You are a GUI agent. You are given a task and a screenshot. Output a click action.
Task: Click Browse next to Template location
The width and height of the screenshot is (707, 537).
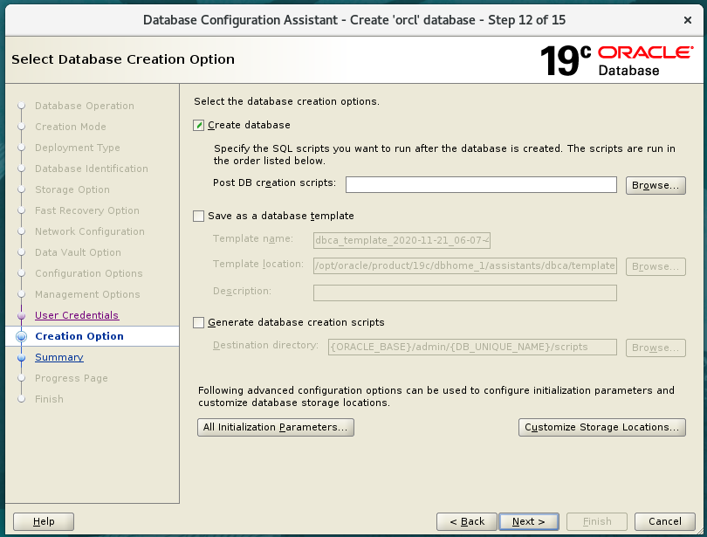pyautogui.click(x=656, y=266)
